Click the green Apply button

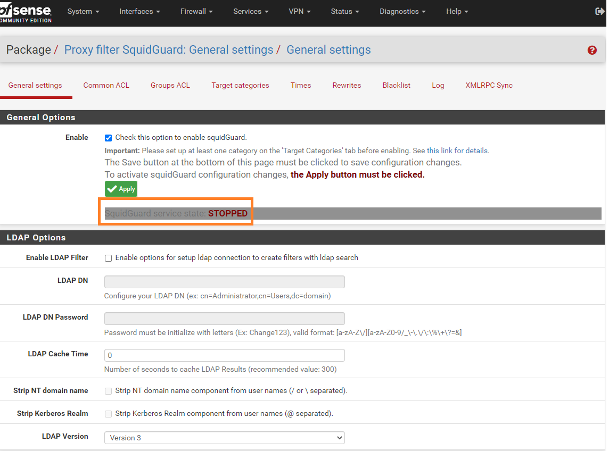click(121, 189)
